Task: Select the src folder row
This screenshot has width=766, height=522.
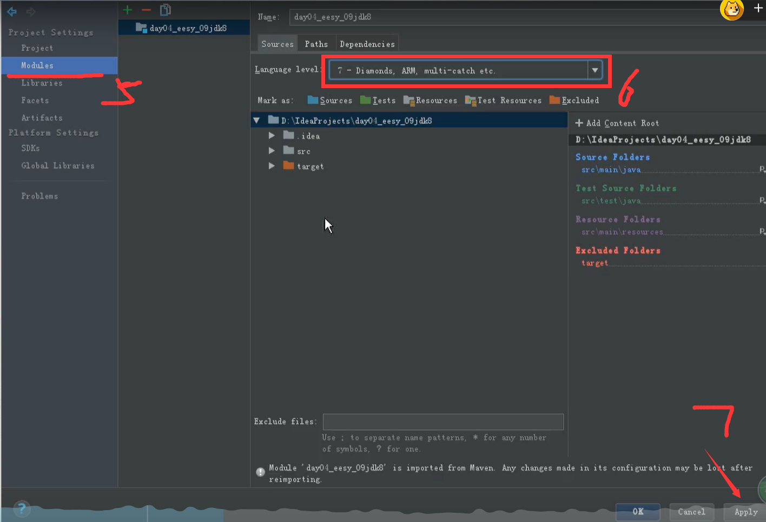Action: point(409,151)
